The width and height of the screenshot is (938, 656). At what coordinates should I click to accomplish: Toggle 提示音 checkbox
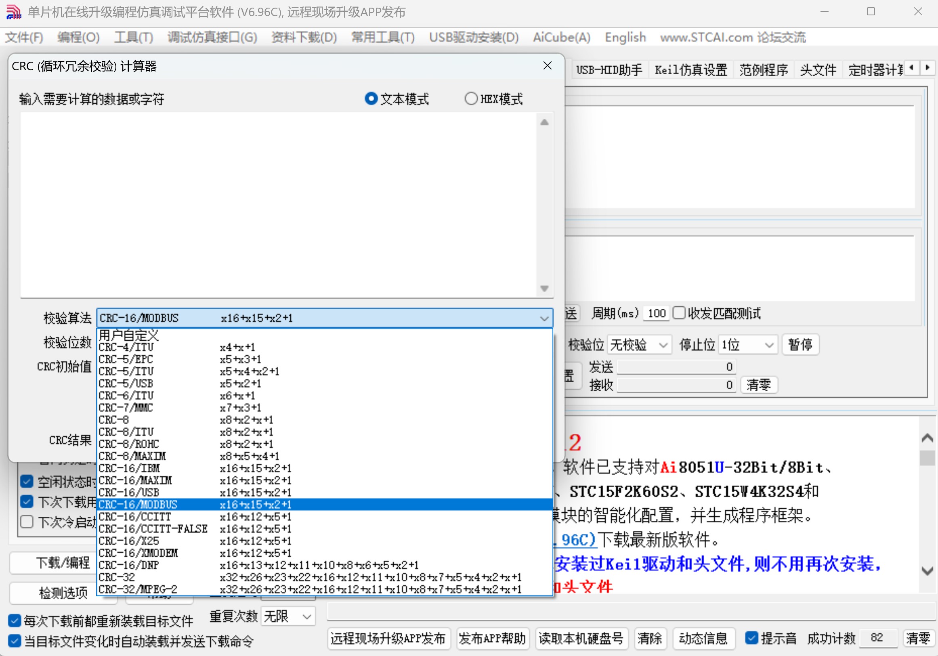(x=751, y=637)
